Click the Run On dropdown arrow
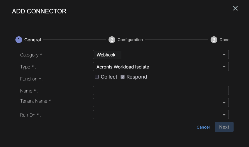The height and width of the screenshot is (147, 249). coord(224,115)
